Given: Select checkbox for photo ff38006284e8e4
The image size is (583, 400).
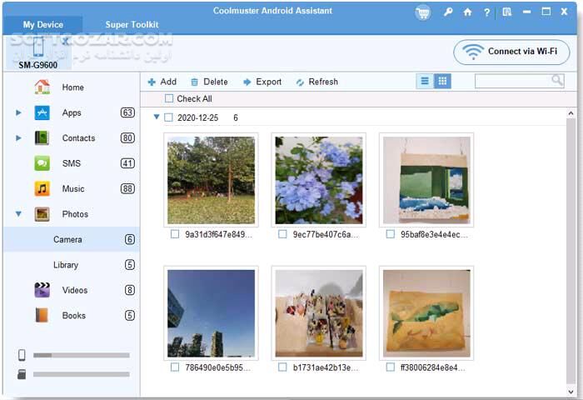Looking at the screenshot, I should tap(391, 367).
